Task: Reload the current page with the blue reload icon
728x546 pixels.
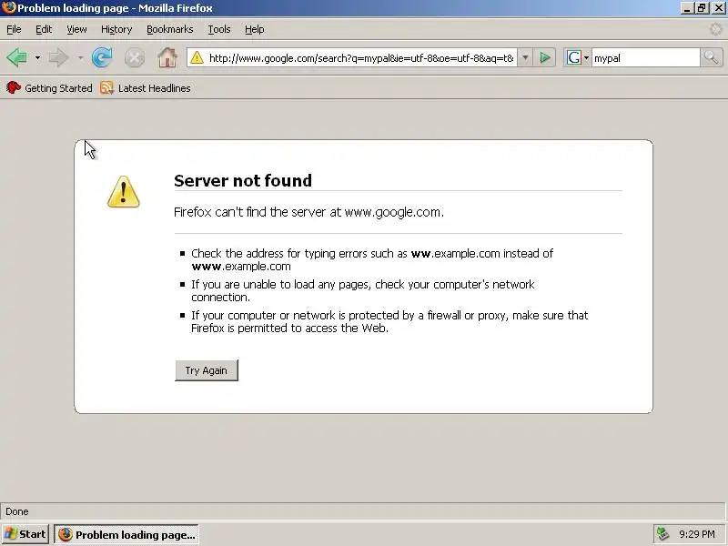Action: tap(102, 57)
